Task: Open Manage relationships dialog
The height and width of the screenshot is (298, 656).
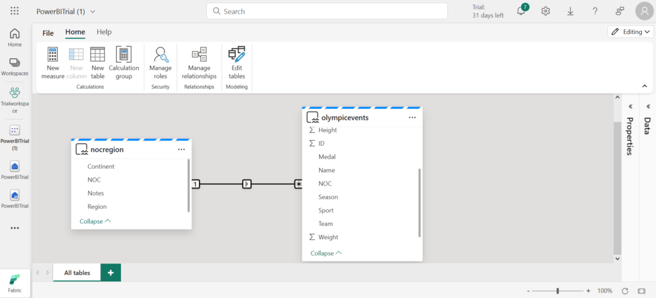Action: (199, 54)
